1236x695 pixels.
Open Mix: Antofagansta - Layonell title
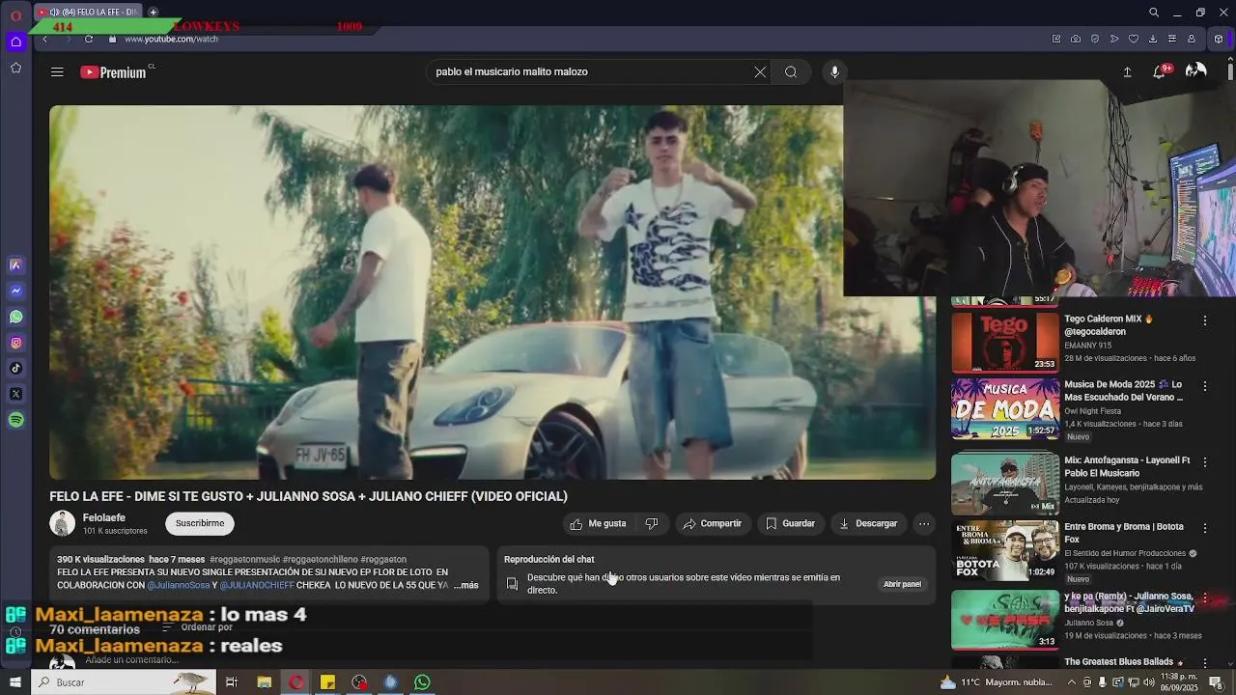tap(1127, 466)
